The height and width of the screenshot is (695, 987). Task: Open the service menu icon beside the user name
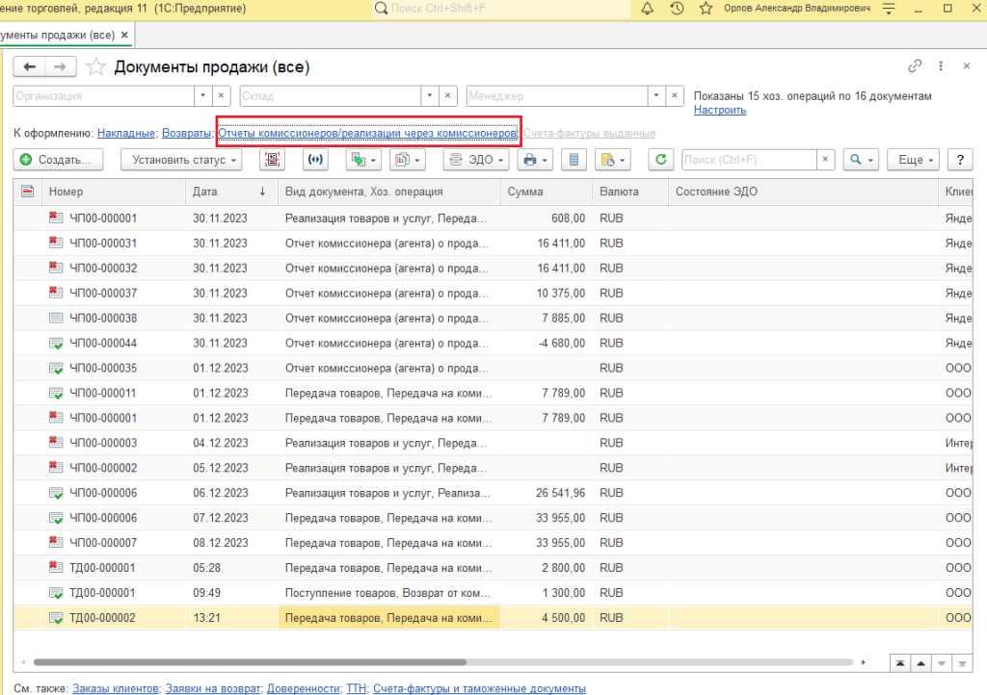point(888,9)
